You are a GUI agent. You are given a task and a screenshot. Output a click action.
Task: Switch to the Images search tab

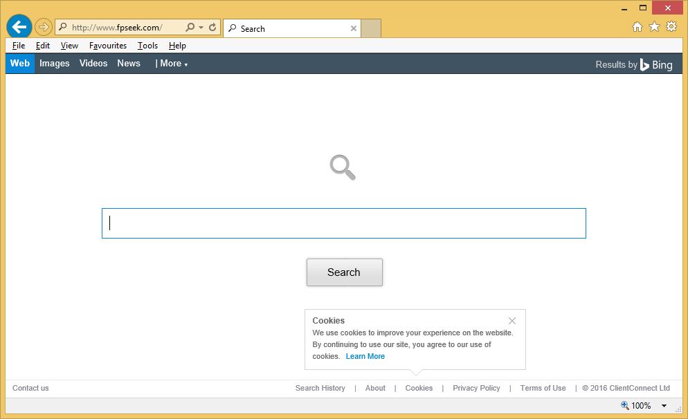pos(55,64)
